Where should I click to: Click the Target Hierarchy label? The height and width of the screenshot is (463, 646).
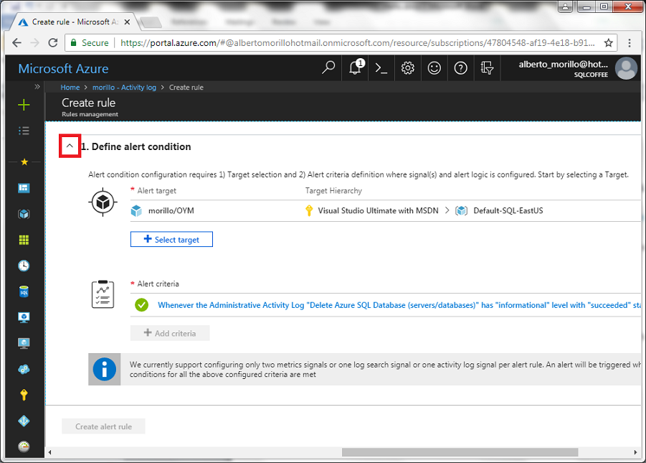(x=333, y=191)
